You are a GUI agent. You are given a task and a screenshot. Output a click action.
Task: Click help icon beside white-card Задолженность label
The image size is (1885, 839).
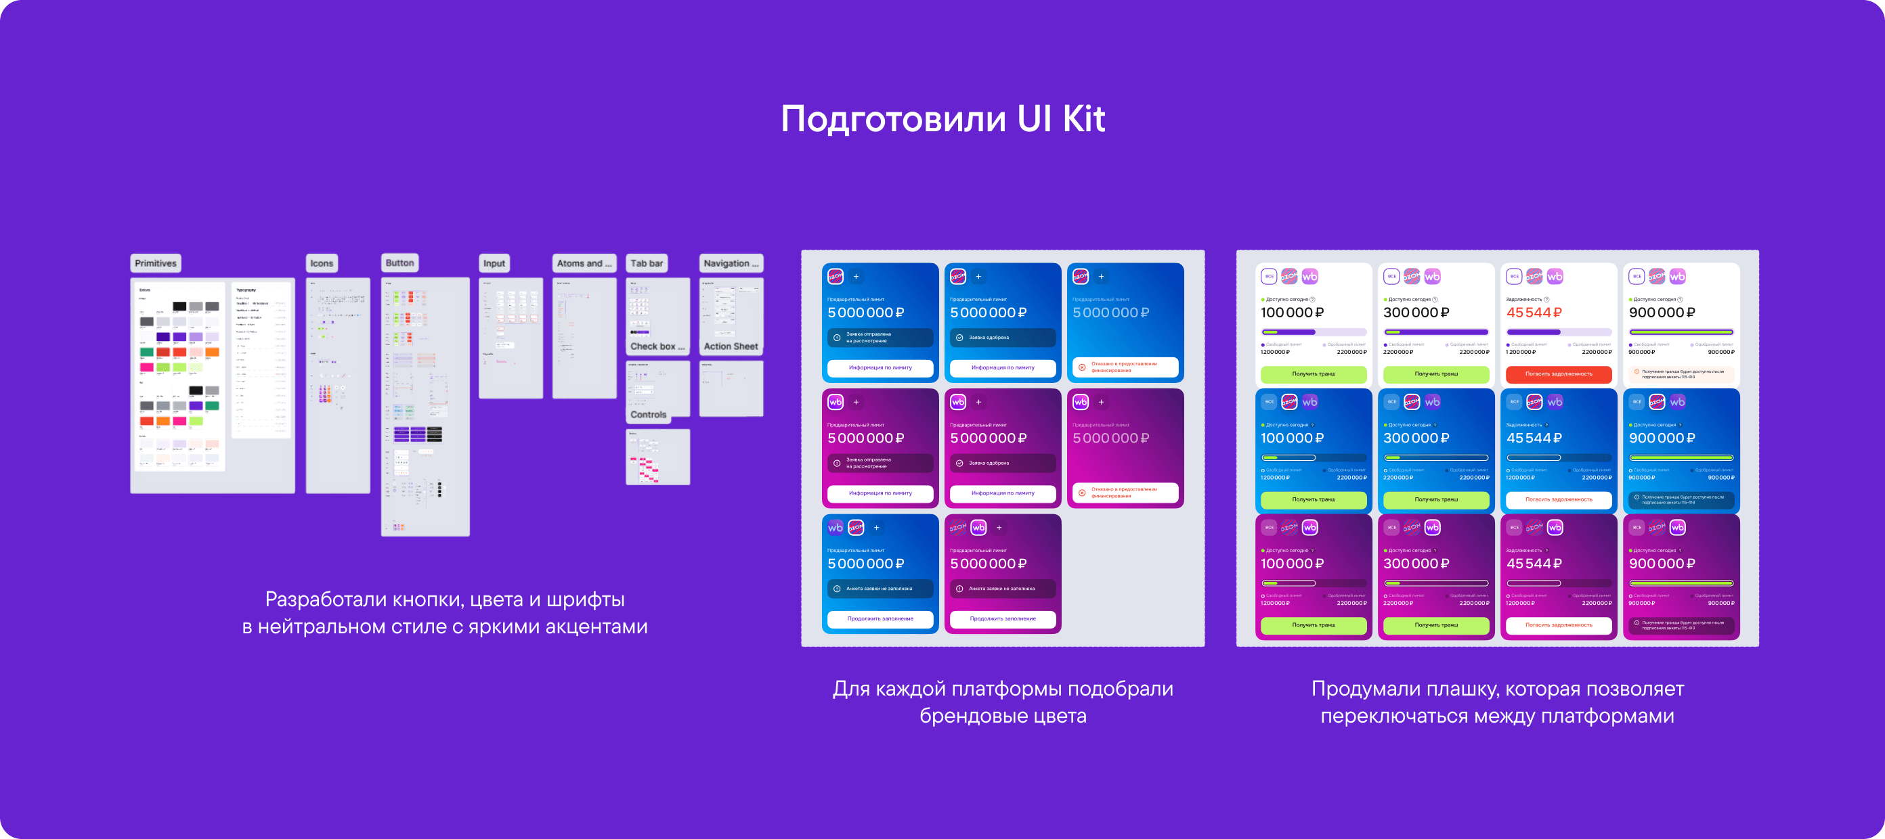(1546, 299)
